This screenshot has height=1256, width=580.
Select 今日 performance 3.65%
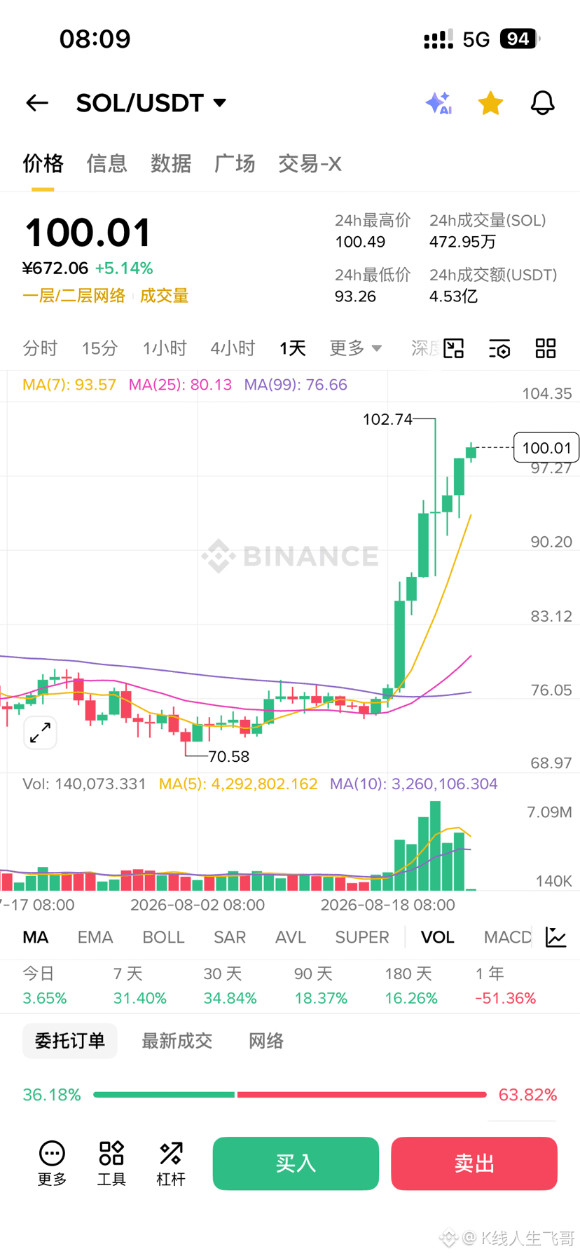(x=45, y=986)
